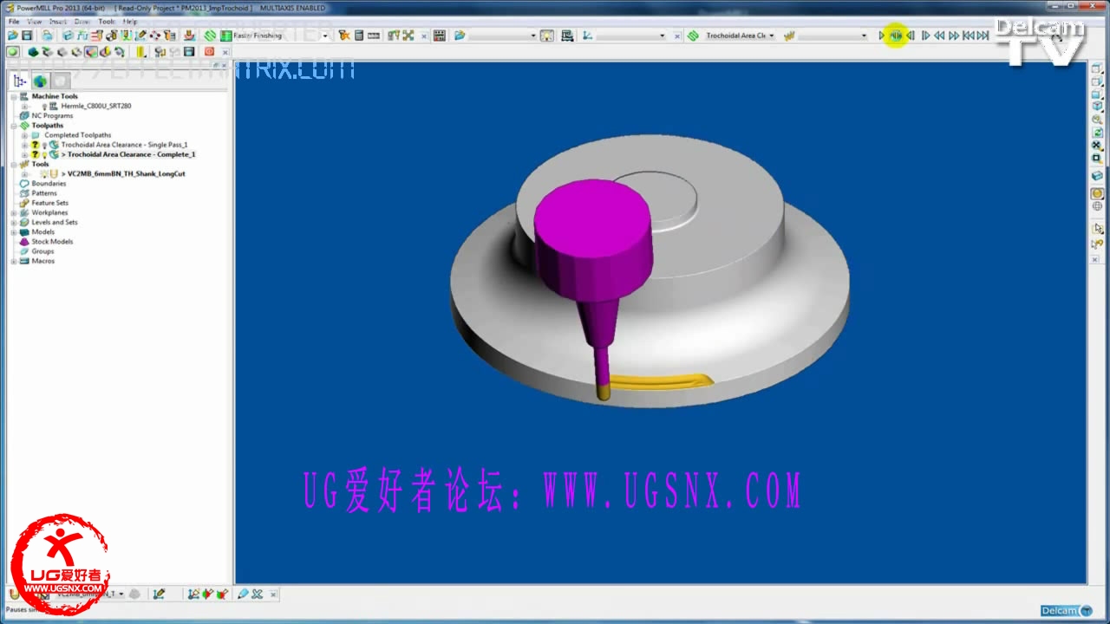Open the explorer tree tab
Viewport: 1110px width, 624px height.
(19, 81)
